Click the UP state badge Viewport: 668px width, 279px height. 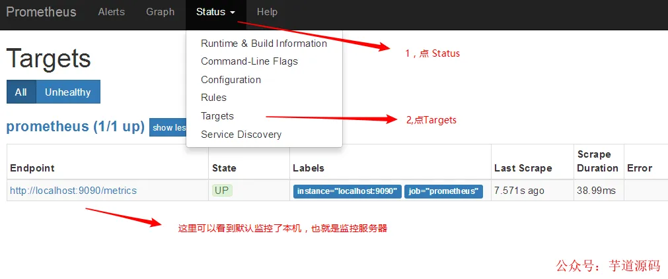[x=222, y=190]
